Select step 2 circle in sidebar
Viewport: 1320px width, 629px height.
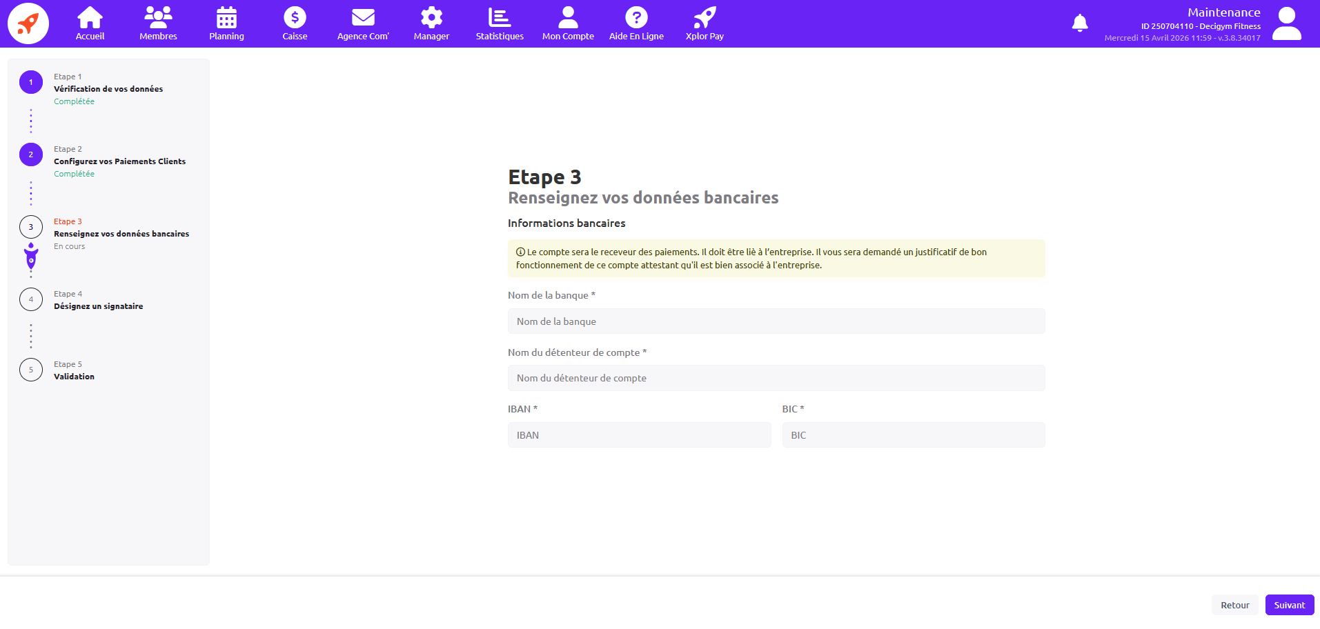(31, 154)
